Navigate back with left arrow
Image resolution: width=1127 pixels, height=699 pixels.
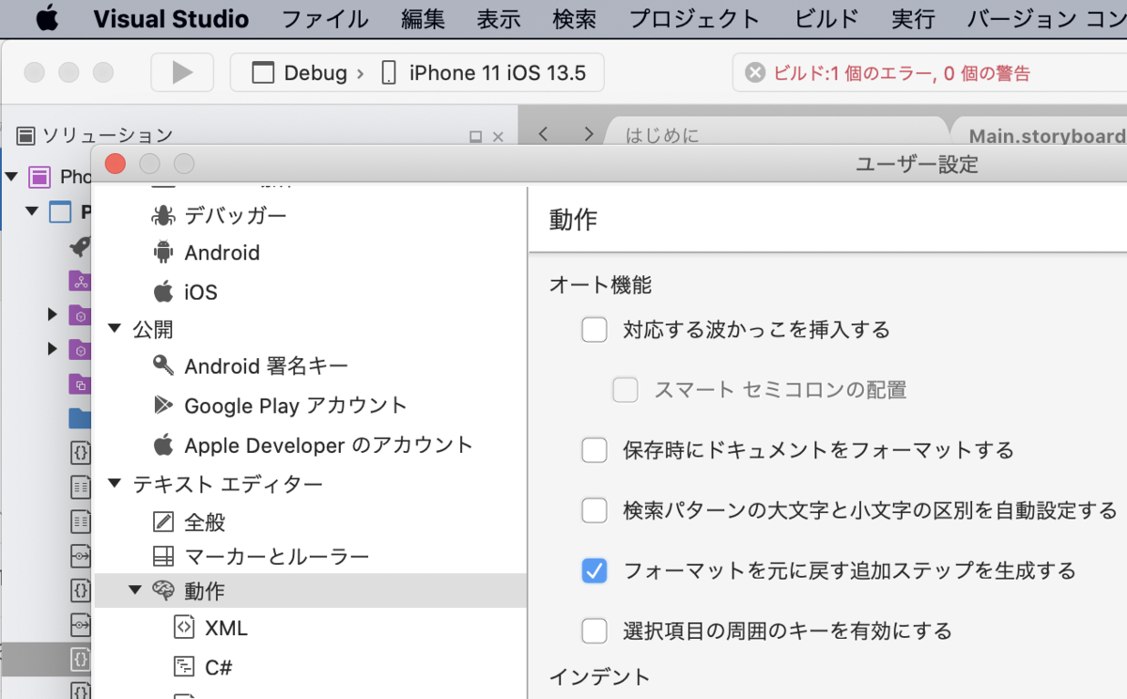(x=543, y=133)
